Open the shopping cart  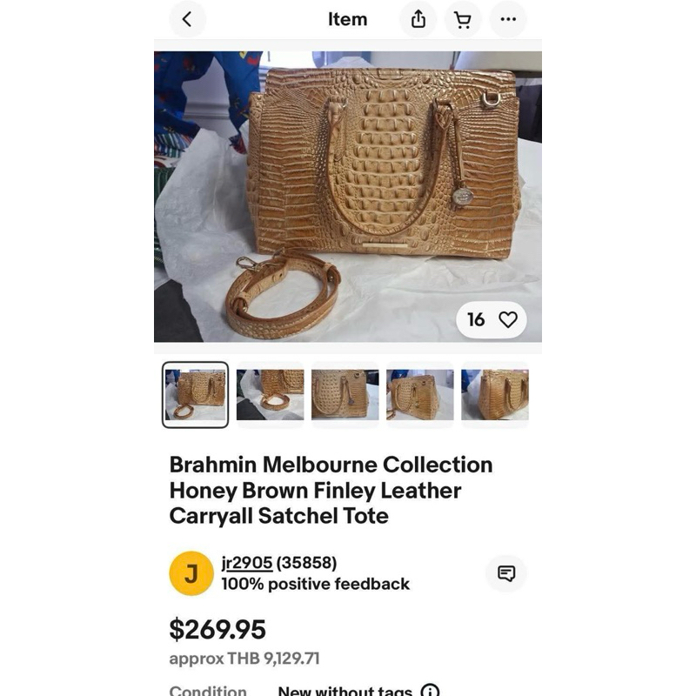pyautogui.click(x=463, y=19)
